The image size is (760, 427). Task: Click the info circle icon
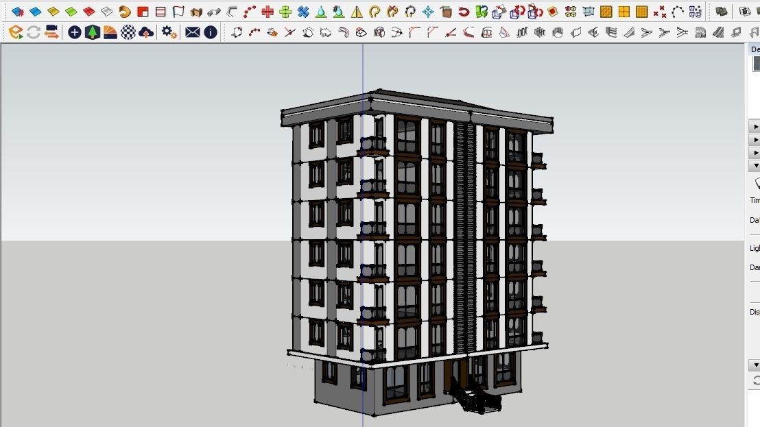[x=211, y=32]
